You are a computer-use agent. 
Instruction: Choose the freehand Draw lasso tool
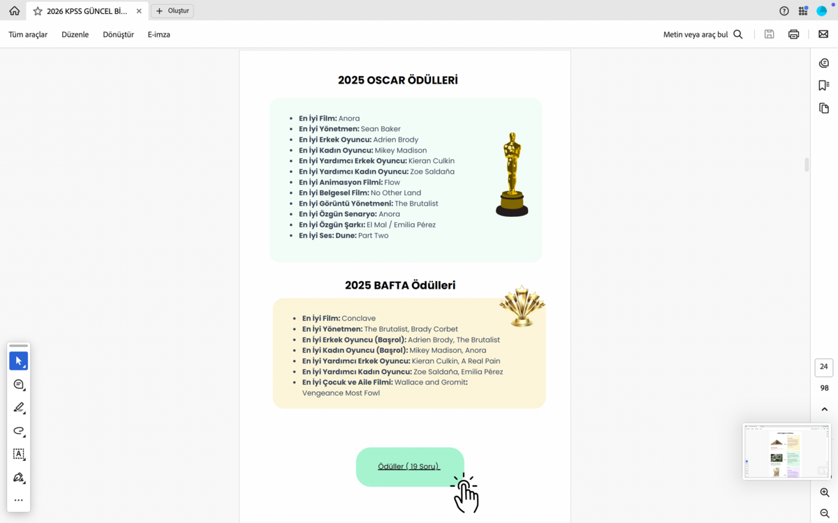(x=19, y=431)
